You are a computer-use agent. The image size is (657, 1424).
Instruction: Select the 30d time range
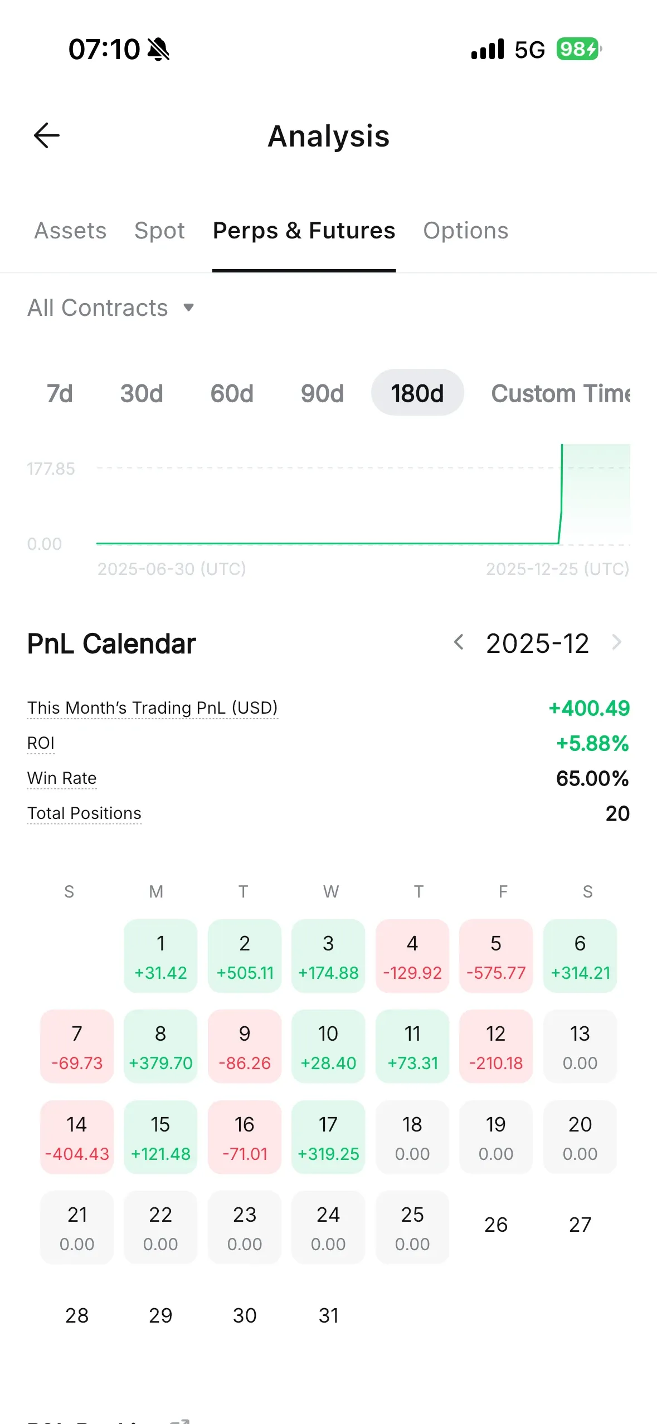coord(142,393)
